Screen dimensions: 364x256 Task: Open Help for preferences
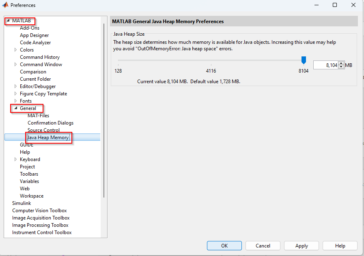pyautogui.click(x=340, y=245)
